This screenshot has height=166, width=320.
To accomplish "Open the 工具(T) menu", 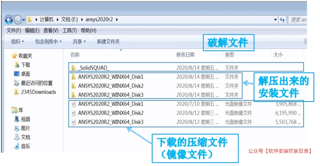I will point(70,30).
